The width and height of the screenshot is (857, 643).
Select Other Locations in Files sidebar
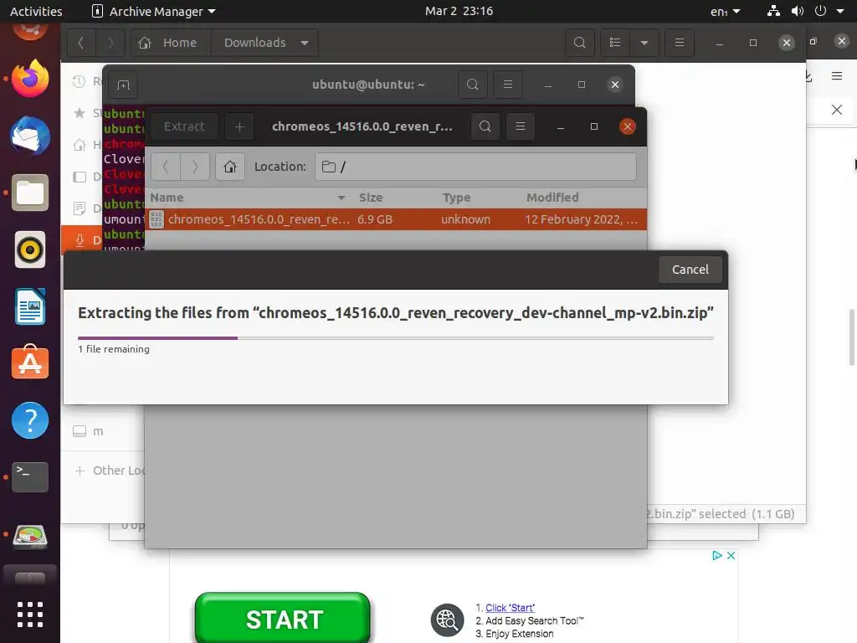pos(110,471)
